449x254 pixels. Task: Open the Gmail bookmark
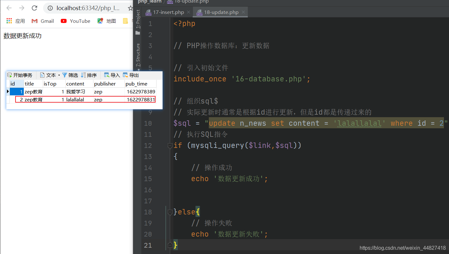click(x=43, y=21)
